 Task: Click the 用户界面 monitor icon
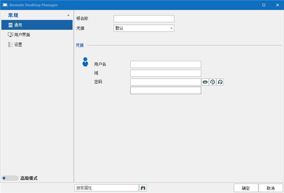(x=10, y=35)
